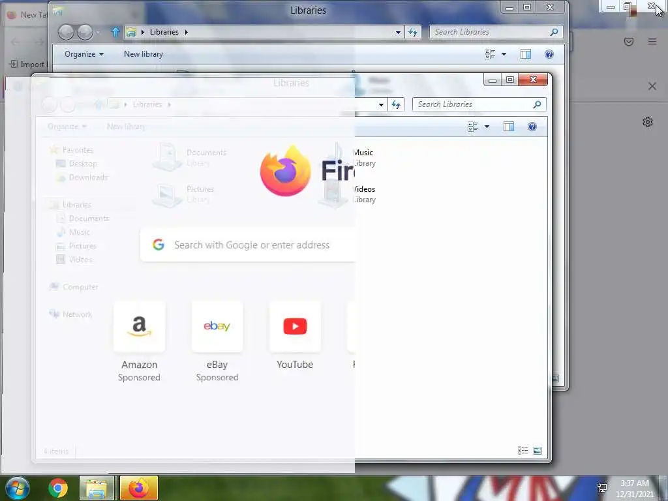This screenshot has height=501, width=668.
Task: Select Desktop under Favorites in sidebar
Action: coord(83,164)
